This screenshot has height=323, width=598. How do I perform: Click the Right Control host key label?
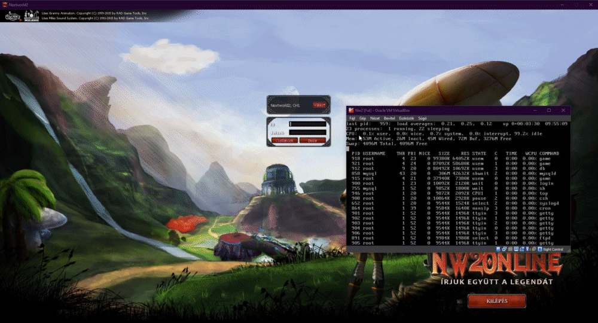click(x=553, y=249)
